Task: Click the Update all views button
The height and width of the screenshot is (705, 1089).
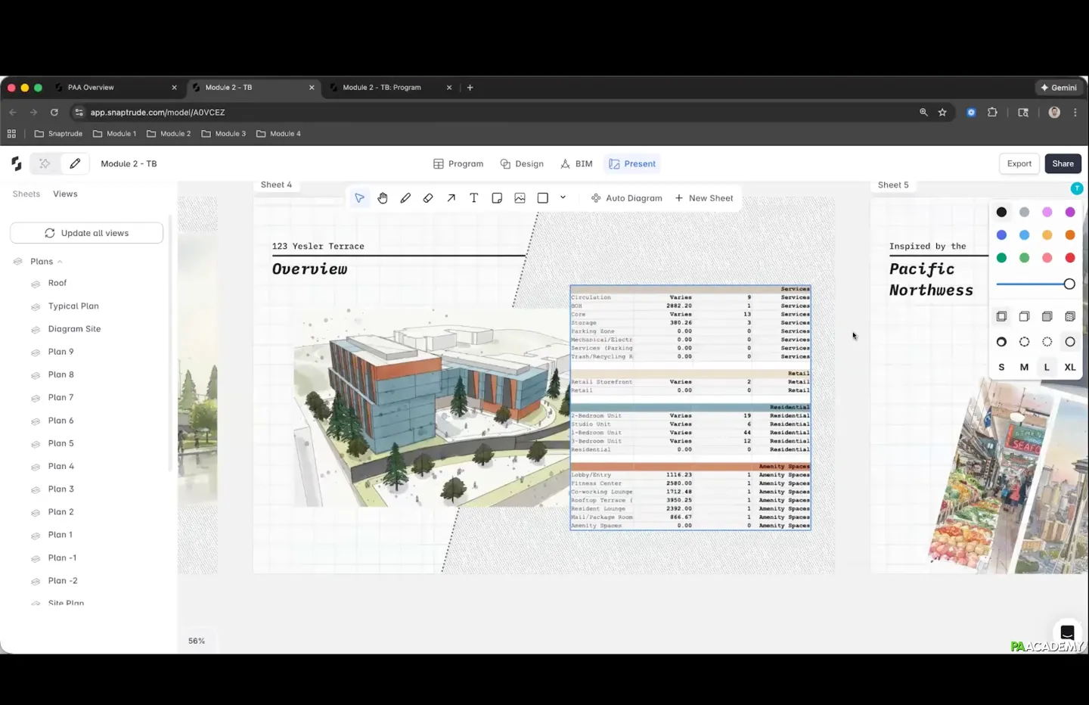Action: pos(86,233)
